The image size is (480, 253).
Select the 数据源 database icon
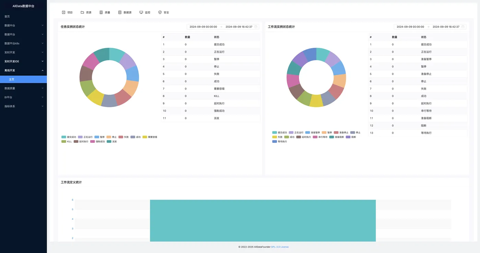click(120, 12)
